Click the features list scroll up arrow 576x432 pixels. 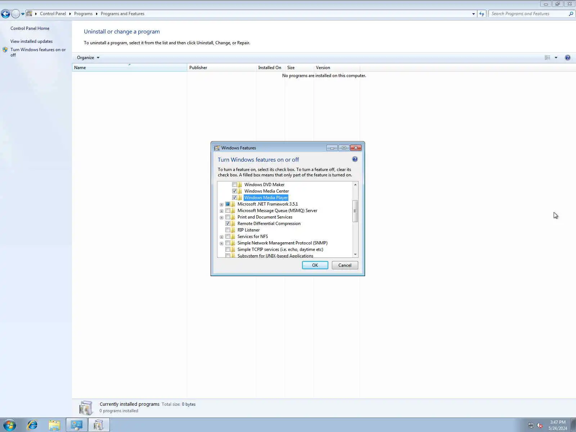coord(355,185)
